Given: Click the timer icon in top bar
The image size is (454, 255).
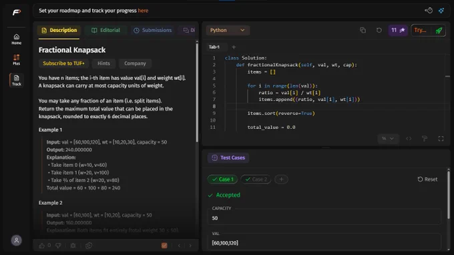Looking at the screenshot, I should point(429,11).
